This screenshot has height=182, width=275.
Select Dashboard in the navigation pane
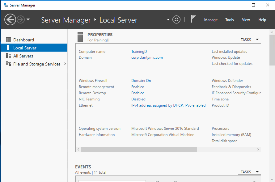[x=34, y=40]
